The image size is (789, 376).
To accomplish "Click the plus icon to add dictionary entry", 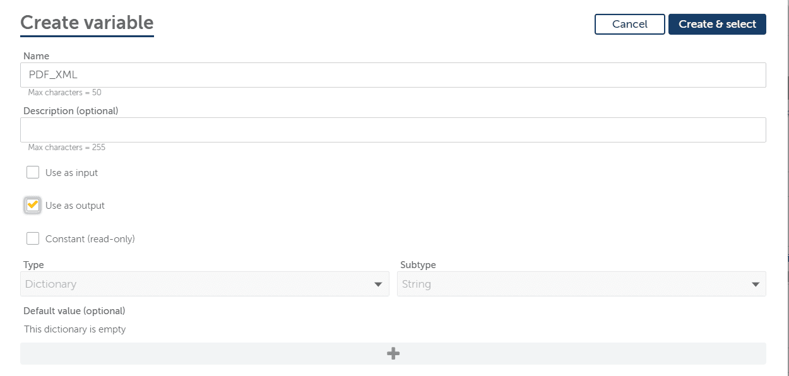I will [393, 353].
